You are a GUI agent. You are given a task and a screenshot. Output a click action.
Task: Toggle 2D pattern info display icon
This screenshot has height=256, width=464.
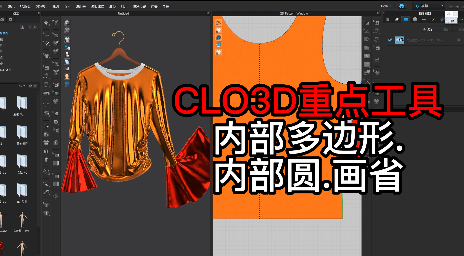(218, 37)
